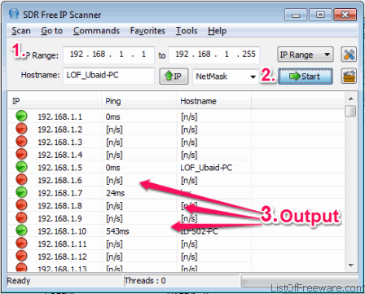The image size is (365, 294).
Task: Open the wrench and screwdriver settings icon
Action: pos(349,55)
